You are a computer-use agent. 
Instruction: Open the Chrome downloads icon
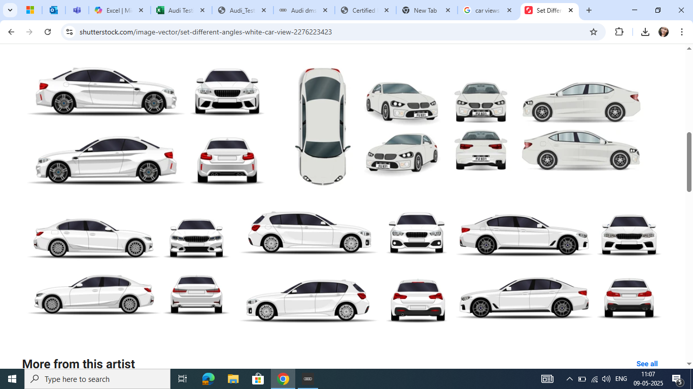click(645, 32)
